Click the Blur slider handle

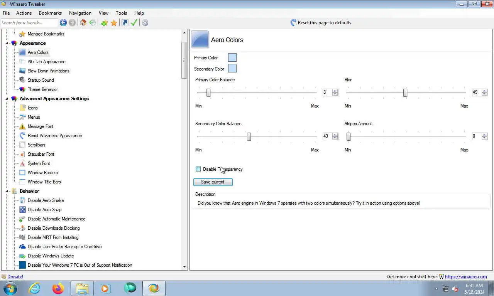click(x=405, y=93)
